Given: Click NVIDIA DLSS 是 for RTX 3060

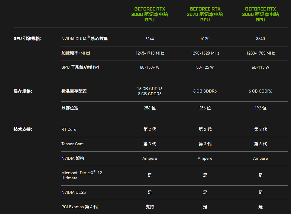Looking at the screenshot, I should pos(260,192).
